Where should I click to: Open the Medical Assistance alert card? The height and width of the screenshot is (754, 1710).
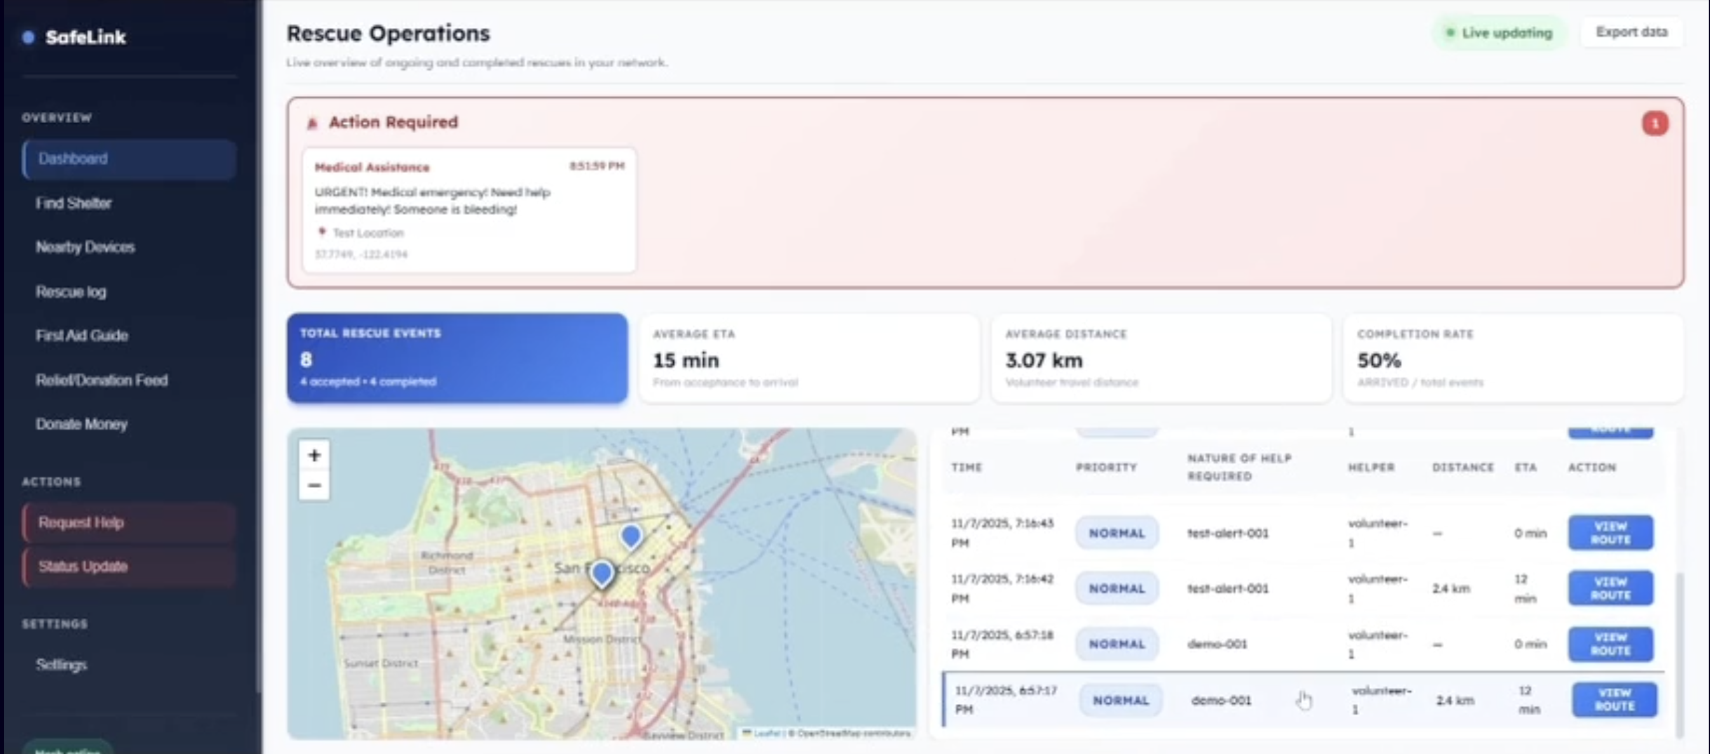tap(469, 209)
